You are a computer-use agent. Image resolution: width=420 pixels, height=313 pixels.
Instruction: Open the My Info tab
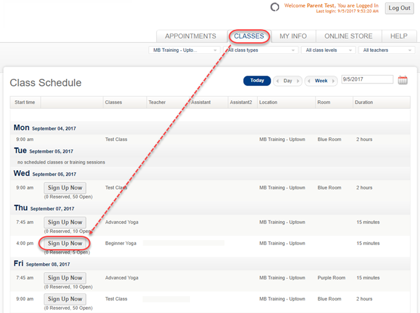click(x=293, y=36)
